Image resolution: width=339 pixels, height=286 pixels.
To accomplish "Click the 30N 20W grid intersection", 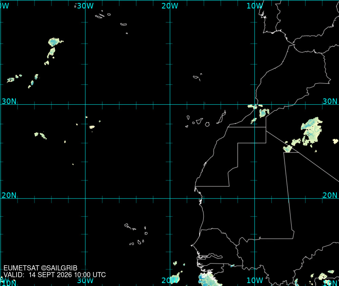I will pyautogui.click(x=170, y=104).
